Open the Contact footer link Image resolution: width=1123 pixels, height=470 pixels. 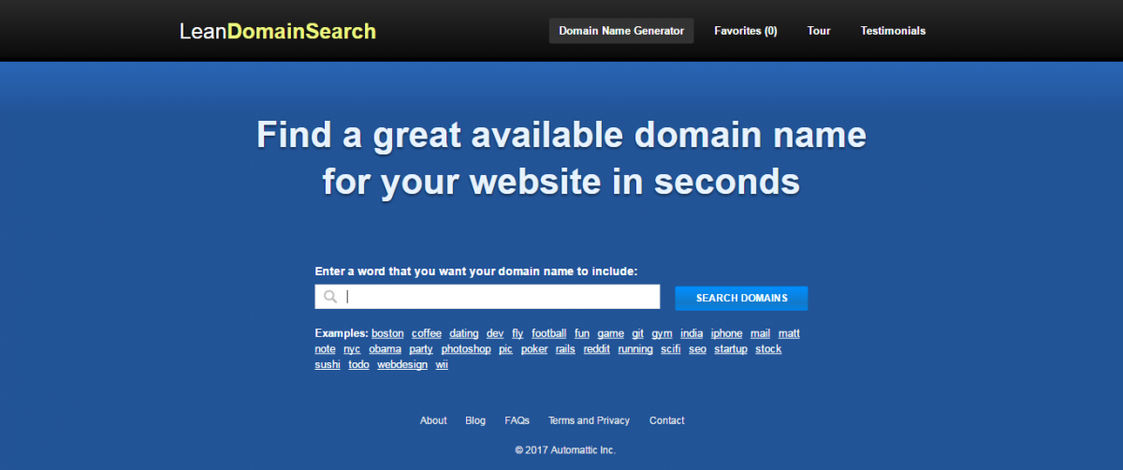tap(667, 420)
